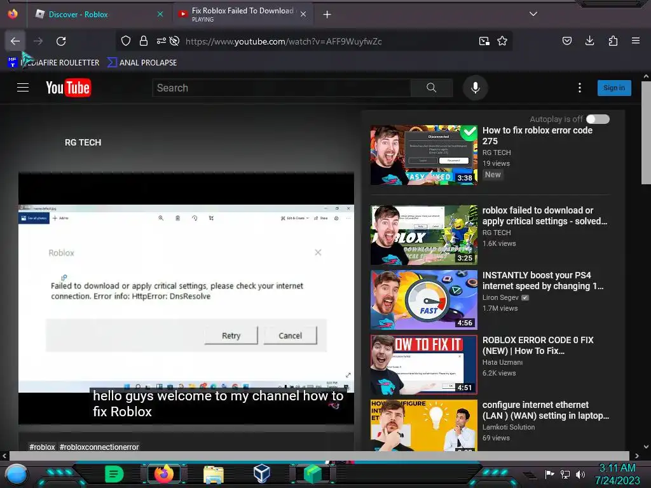Open roblox failed to download critical settings video
The width and height of the screenshot is (651, 488).
pos(544,216)
